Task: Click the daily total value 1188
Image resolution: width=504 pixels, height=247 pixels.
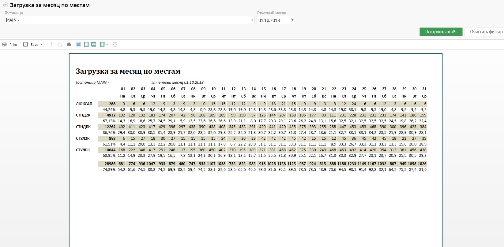Action: [342, 164]
